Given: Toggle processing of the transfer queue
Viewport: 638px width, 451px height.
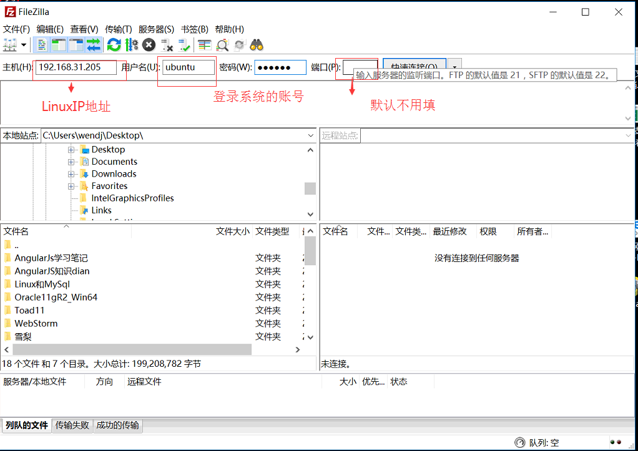Looking at the screenshot, I should coord(132,45).
